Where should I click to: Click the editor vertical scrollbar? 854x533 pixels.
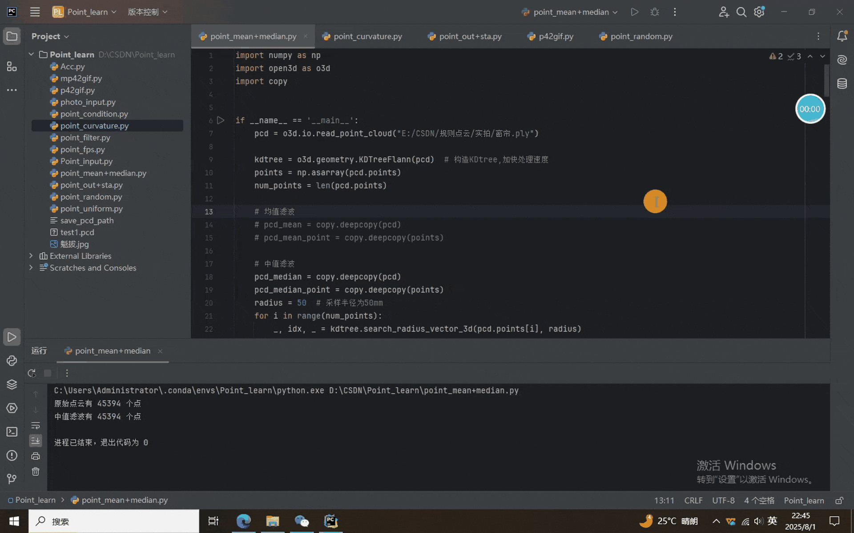(x=826, y=81)
